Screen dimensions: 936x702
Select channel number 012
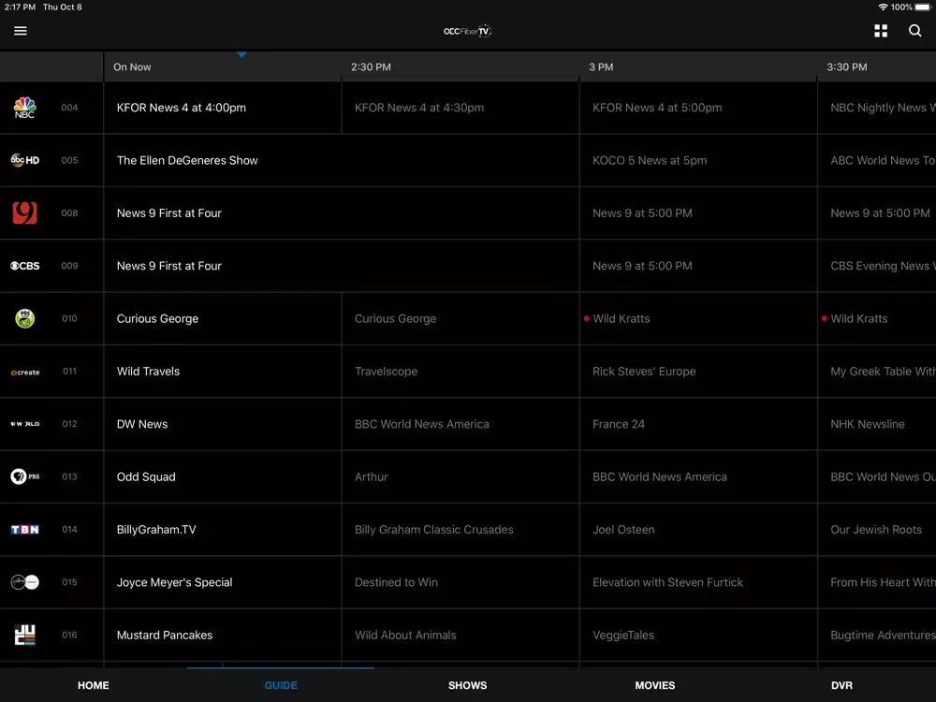pos(69,424)
